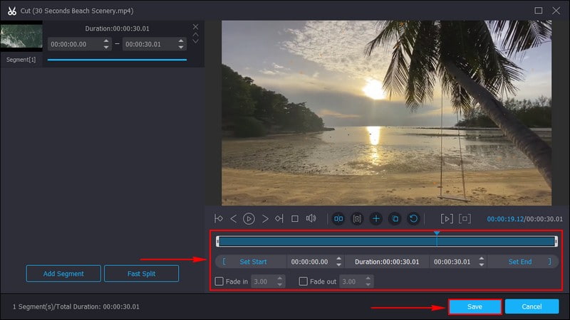Click the circular reset arrow icon
570x320 pixels.
coord(413,219)
